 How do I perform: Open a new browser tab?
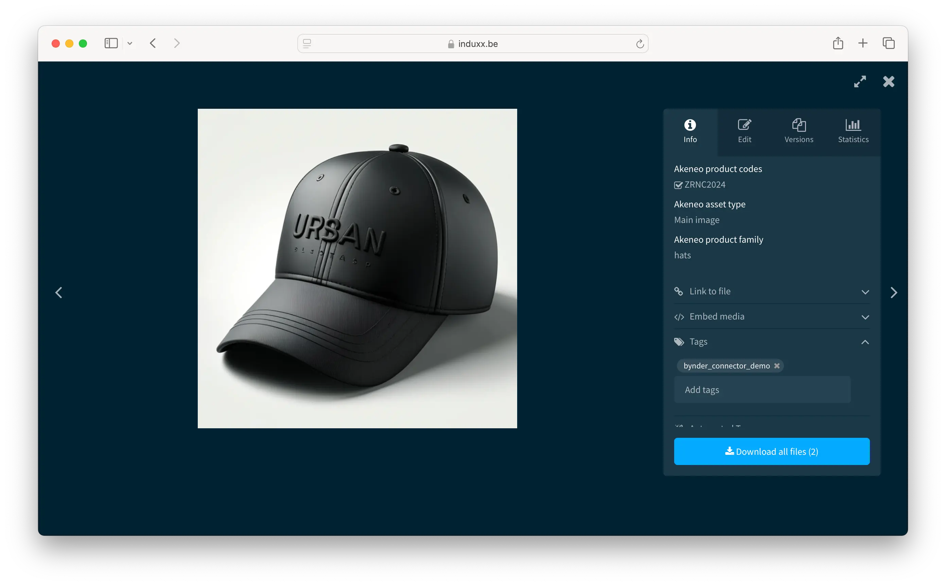point(863,43)
